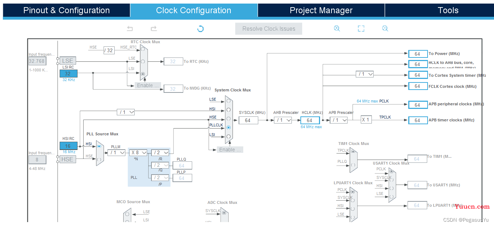Click the HCLK (MHz) value field
The width and height of the screenshot is (494, 226).
pos(310,121)
